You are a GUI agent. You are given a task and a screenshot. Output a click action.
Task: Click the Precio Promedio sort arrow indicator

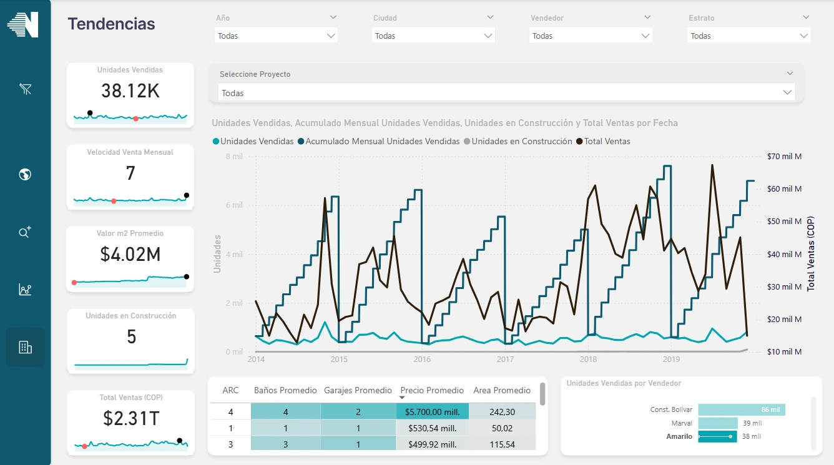[403, 398]
